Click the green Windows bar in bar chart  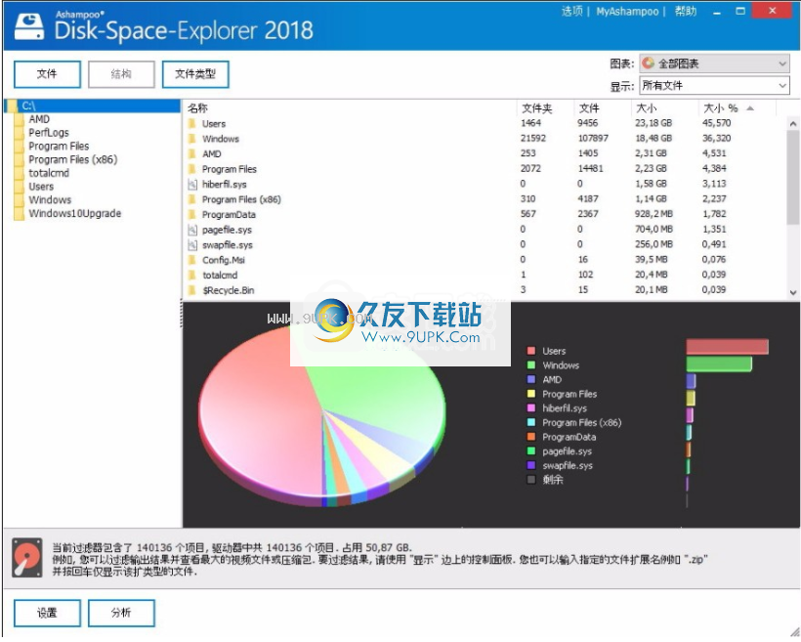(719, 364)
